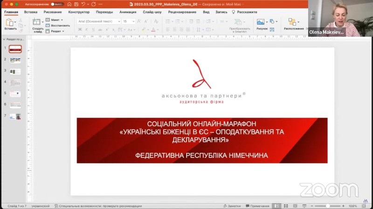The height and width of the screenshot is (209, 373).
Task: Expand the new slide dropdown arrow
Action: (x=42, y=22)
